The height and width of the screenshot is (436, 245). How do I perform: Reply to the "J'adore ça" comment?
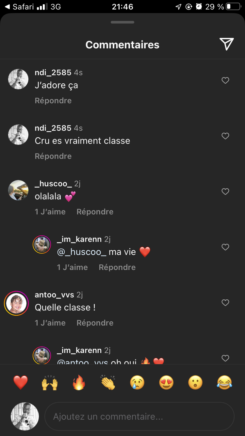[53, 101]
